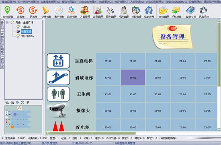This screenshot has width=221, height=145.
Task: Open the 费用到期 fee expiry clock
Action: tap(59, 12)
